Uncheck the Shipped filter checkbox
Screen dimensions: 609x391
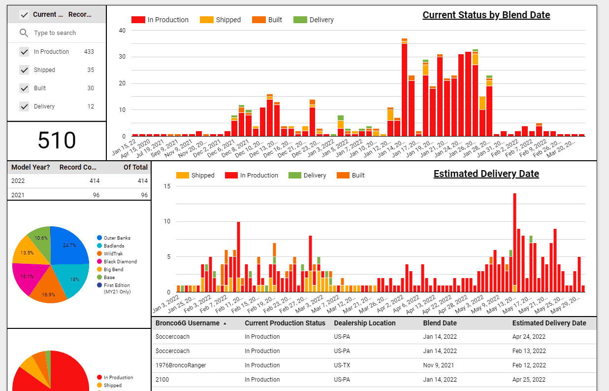pyautogui.click(x=24, y=70)
